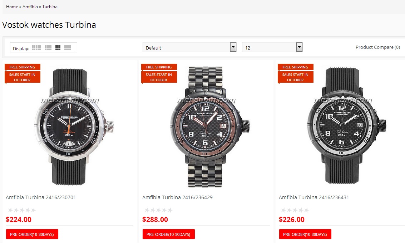The height and width of the screenshot is (243, 405).
Task: Expand the items-per-page dropdown showing 12
Action: 272,47
